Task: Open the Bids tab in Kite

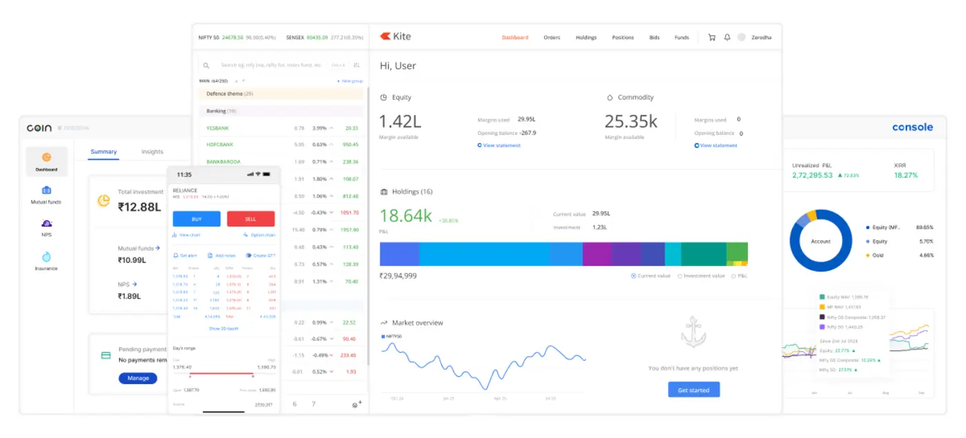Action: point(654,37)
